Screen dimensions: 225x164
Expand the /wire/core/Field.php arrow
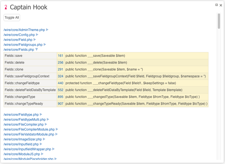[35, 39]
